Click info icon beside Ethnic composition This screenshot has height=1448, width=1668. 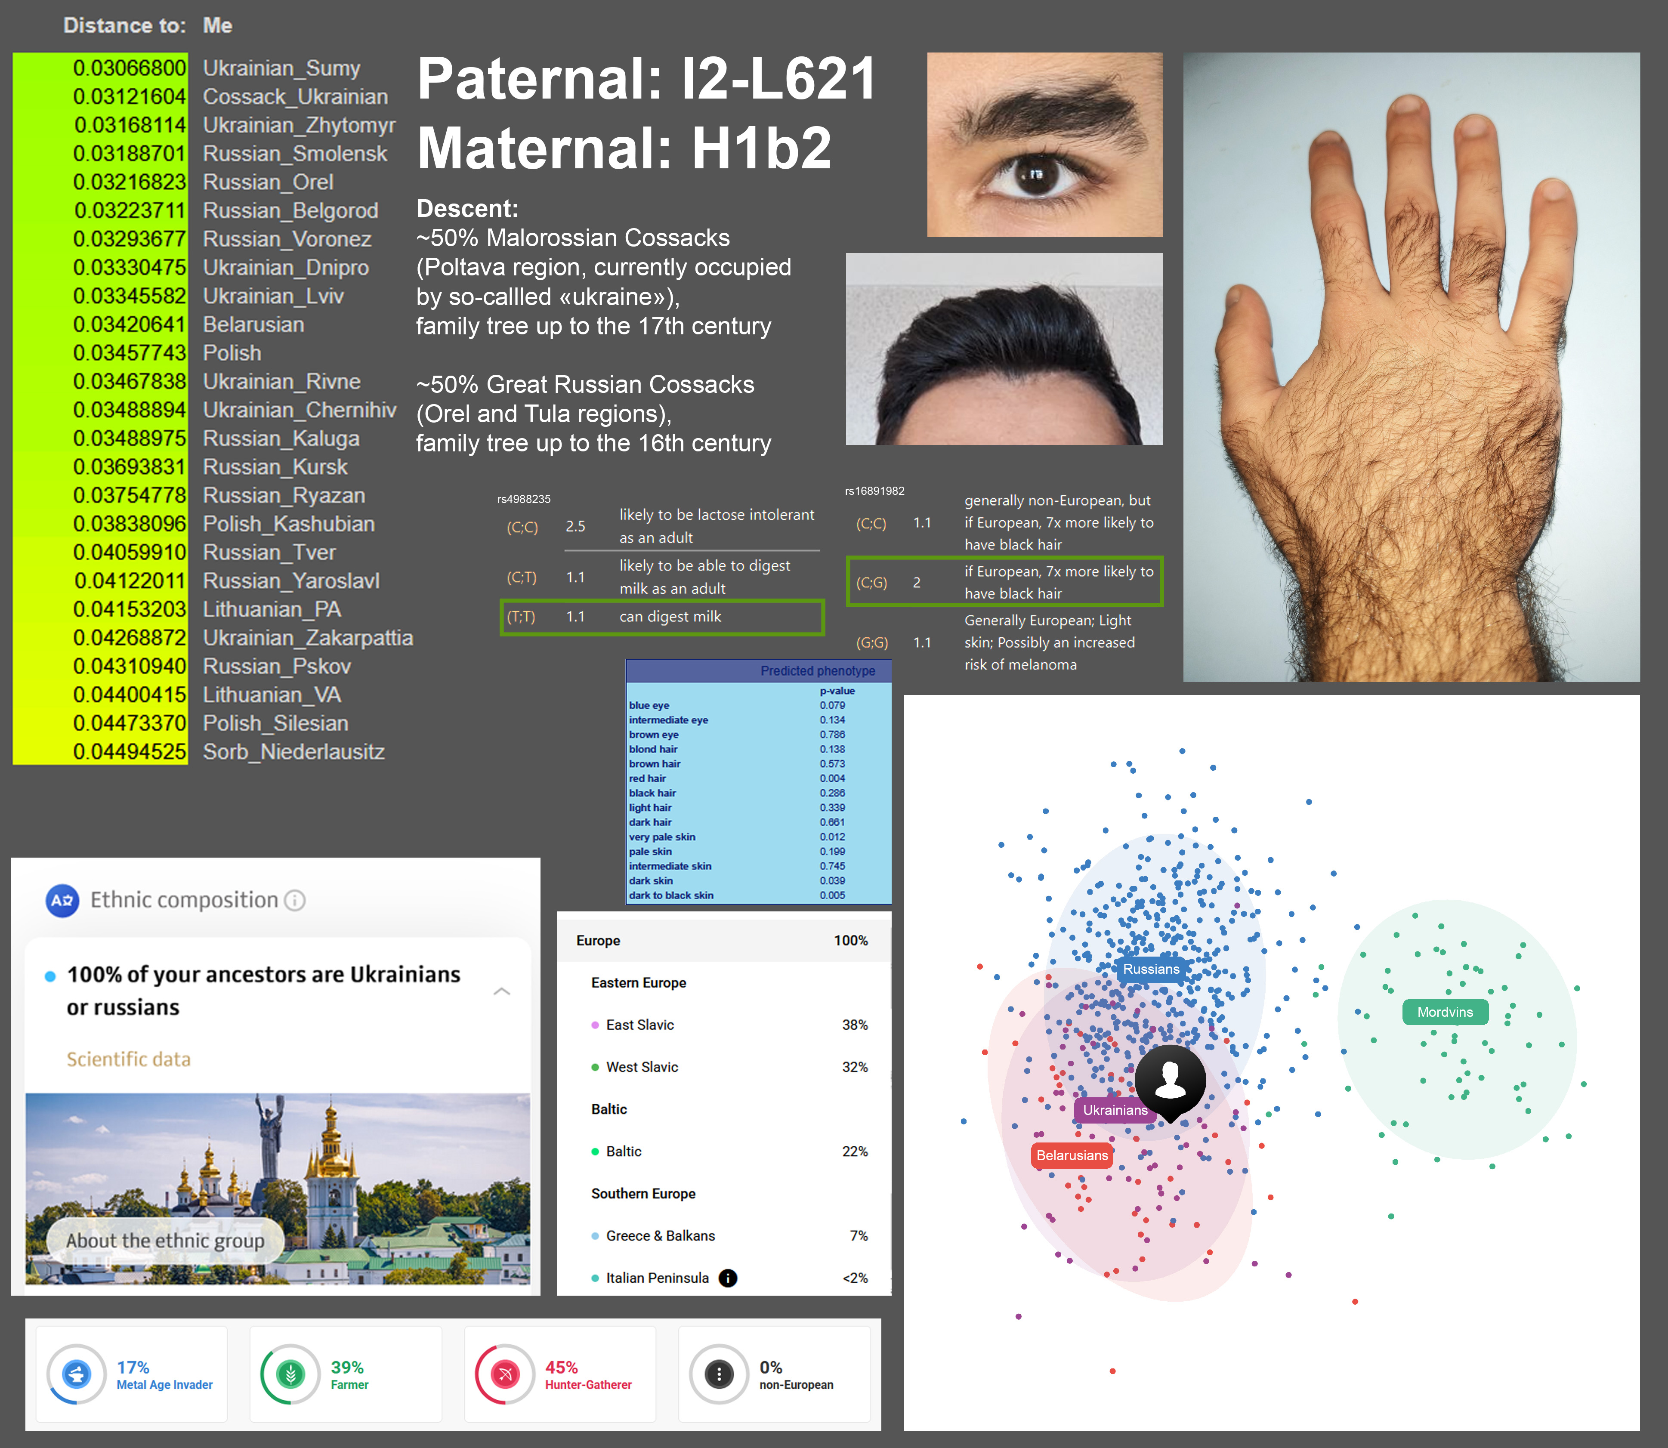296,900
